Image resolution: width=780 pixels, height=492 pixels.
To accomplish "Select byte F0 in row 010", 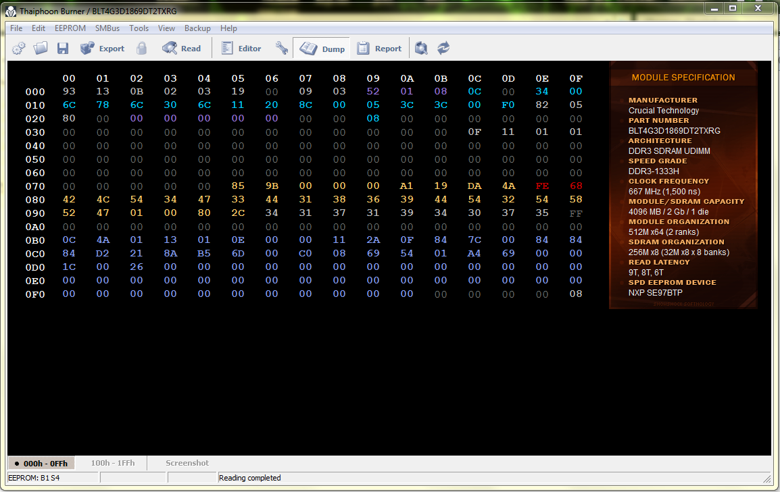I will [508, 105].
